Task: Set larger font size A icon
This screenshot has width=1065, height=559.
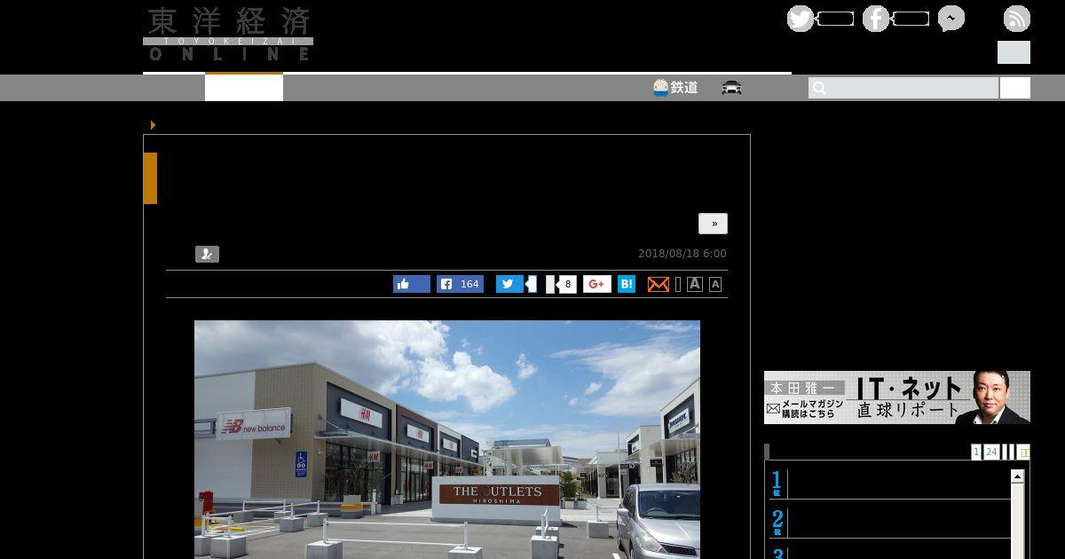Action: pyautogui.click(x=695, y=284)
